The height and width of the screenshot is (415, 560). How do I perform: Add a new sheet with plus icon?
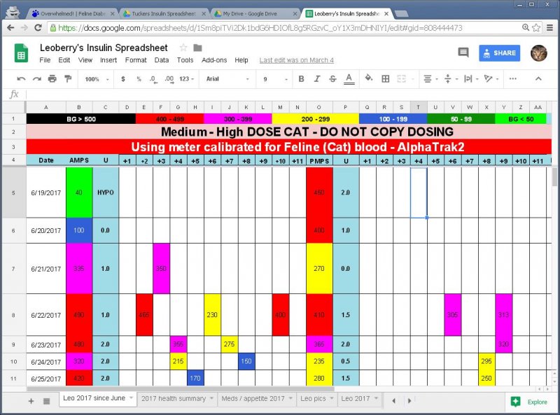click(31, 401)
